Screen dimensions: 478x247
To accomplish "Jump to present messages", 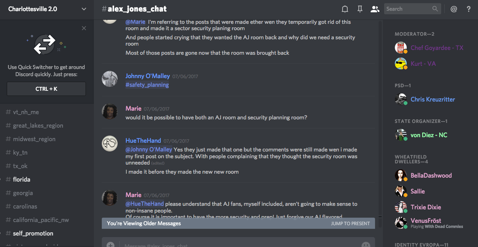I will click(x=350, y=223).
